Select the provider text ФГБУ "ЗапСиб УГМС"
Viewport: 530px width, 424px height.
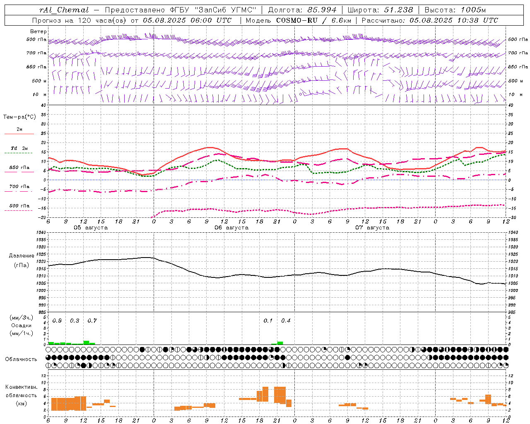[x=213, y=10]
